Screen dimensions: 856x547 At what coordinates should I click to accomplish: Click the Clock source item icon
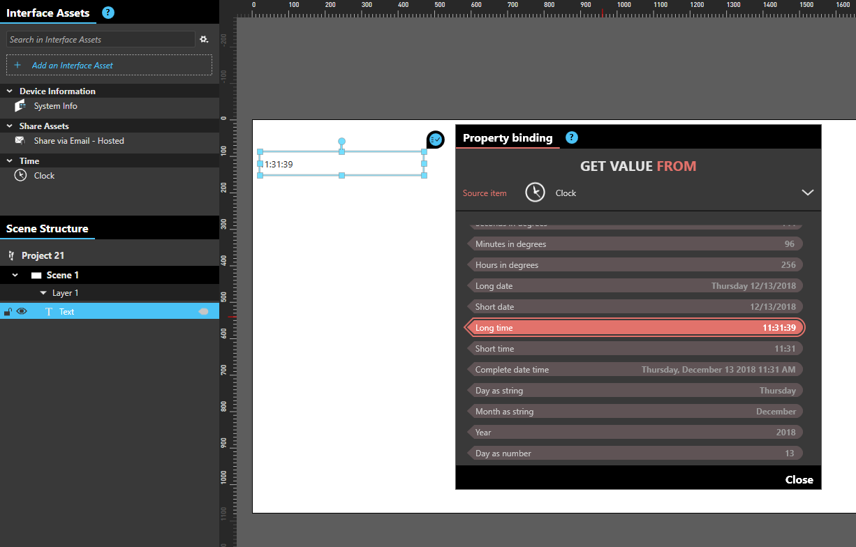[x=535, y=193]
